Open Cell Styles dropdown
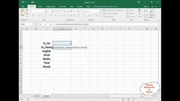 pos(109,17)
